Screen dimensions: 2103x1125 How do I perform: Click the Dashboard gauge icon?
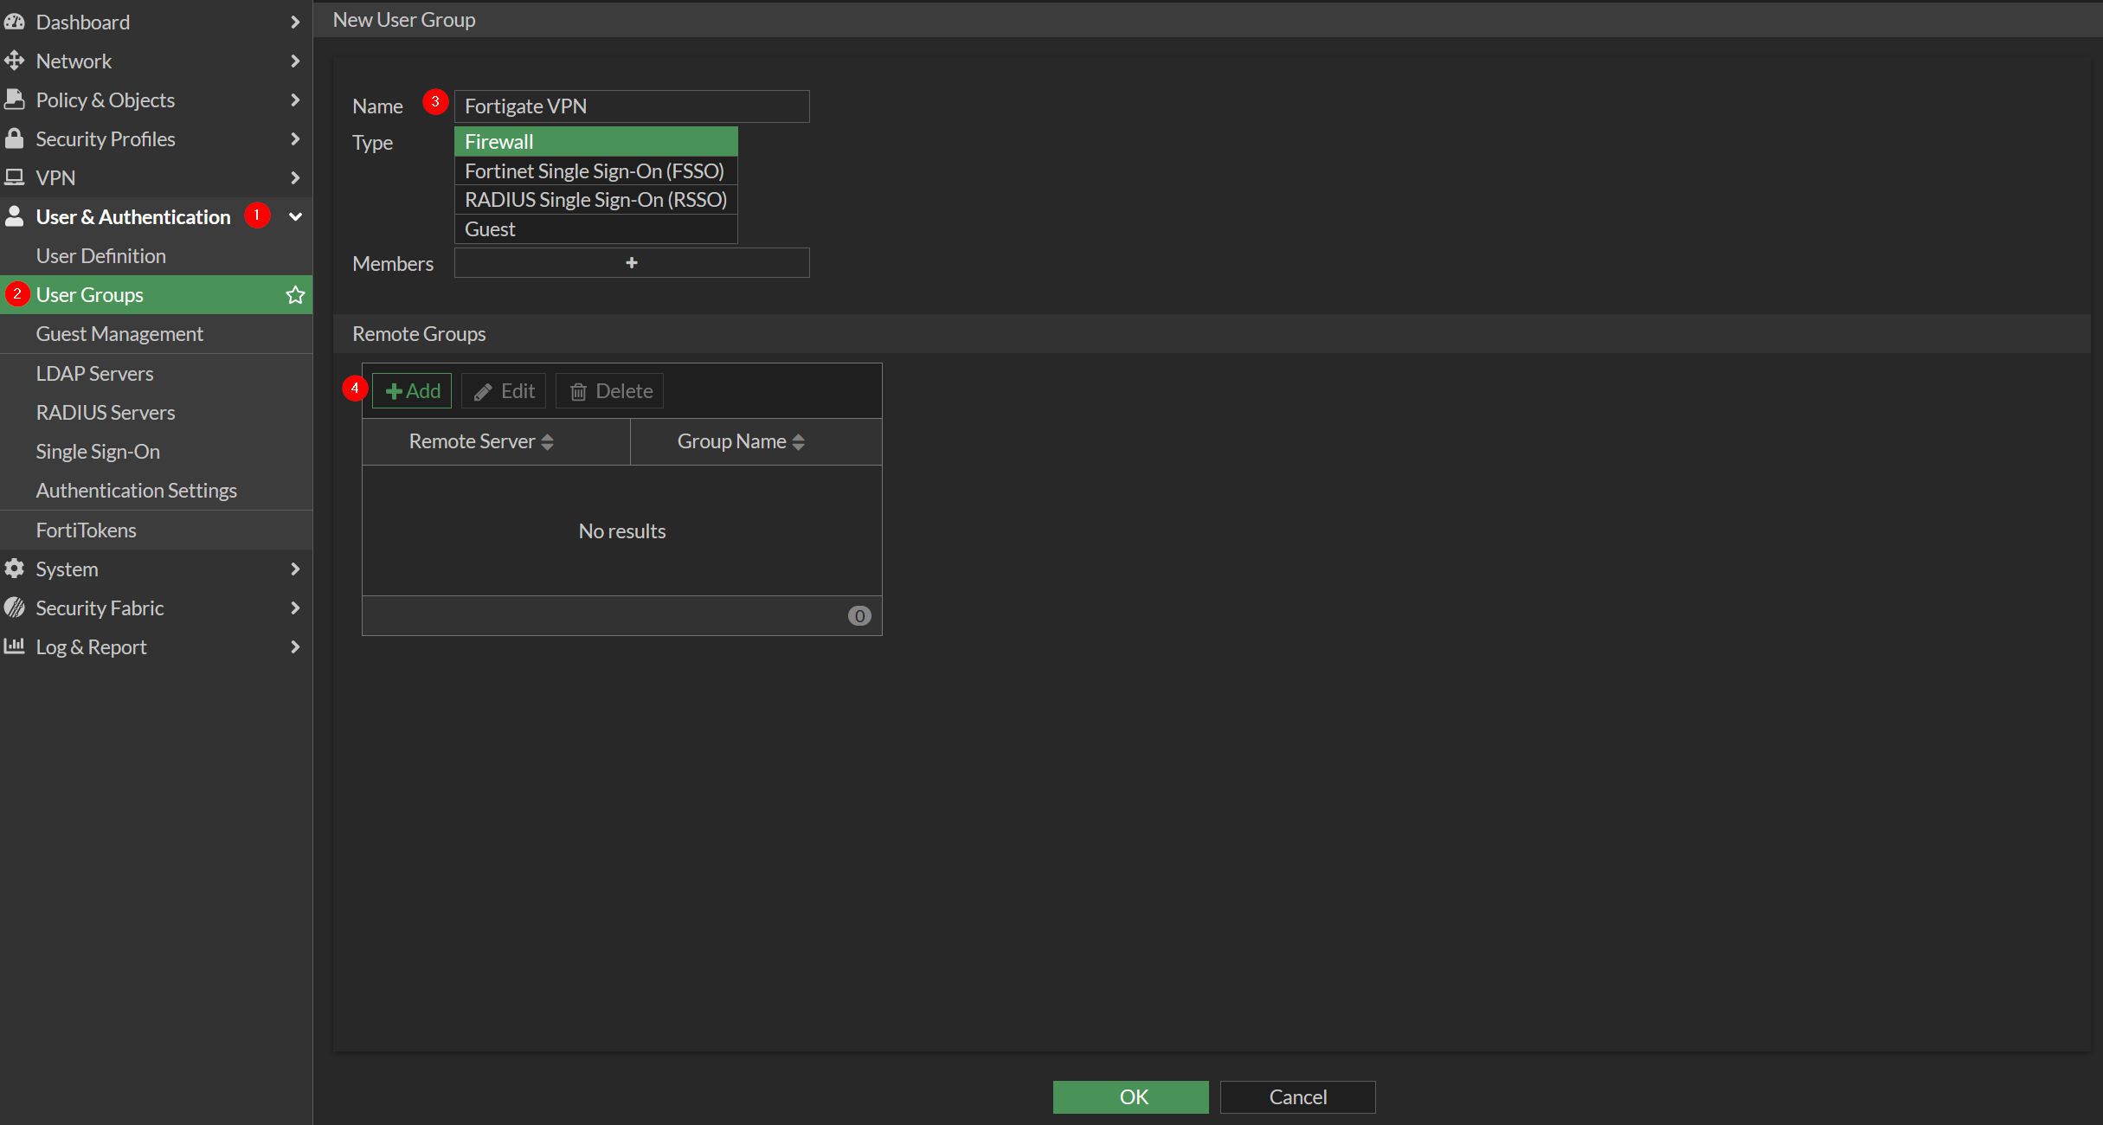pos(15,22)
